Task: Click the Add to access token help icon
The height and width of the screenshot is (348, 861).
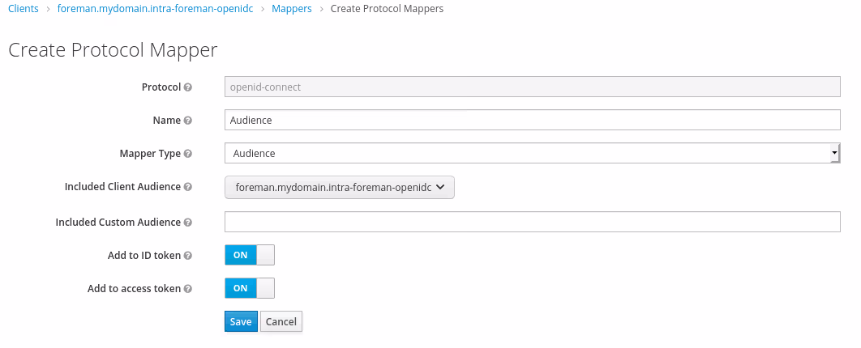Action: [188, 289]
